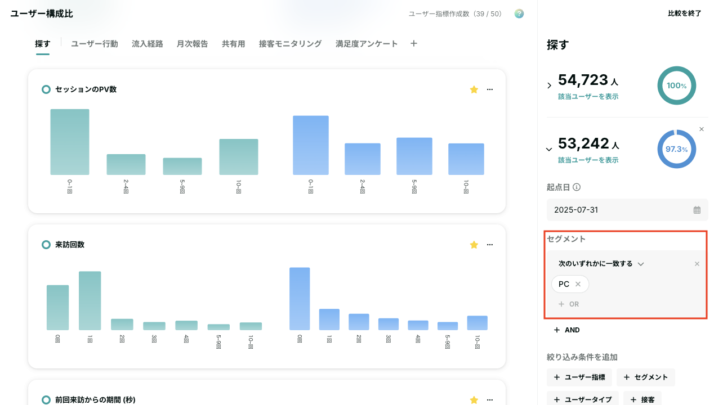Screen dimensions: 714x405
Task: Expand the 54,723 人 user group
Action: (550, 85)
